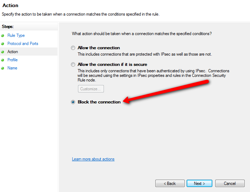This screenshot has width=250, height=192.
Task: Click the green bullet beside Protocol and Ports
Action: [2, 44]
